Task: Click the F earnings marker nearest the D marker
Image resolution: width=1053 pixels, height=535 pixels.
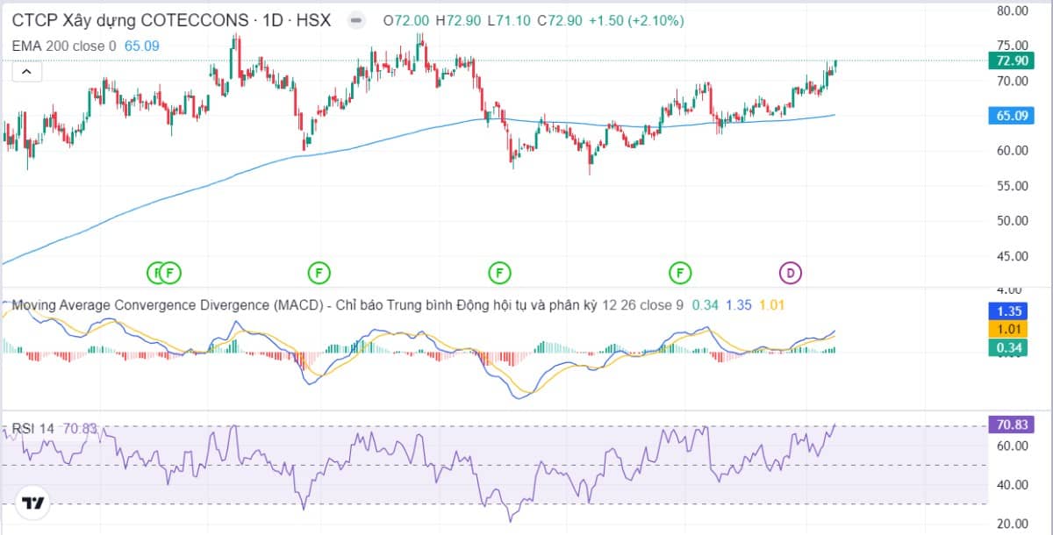Action: point(679,273)
